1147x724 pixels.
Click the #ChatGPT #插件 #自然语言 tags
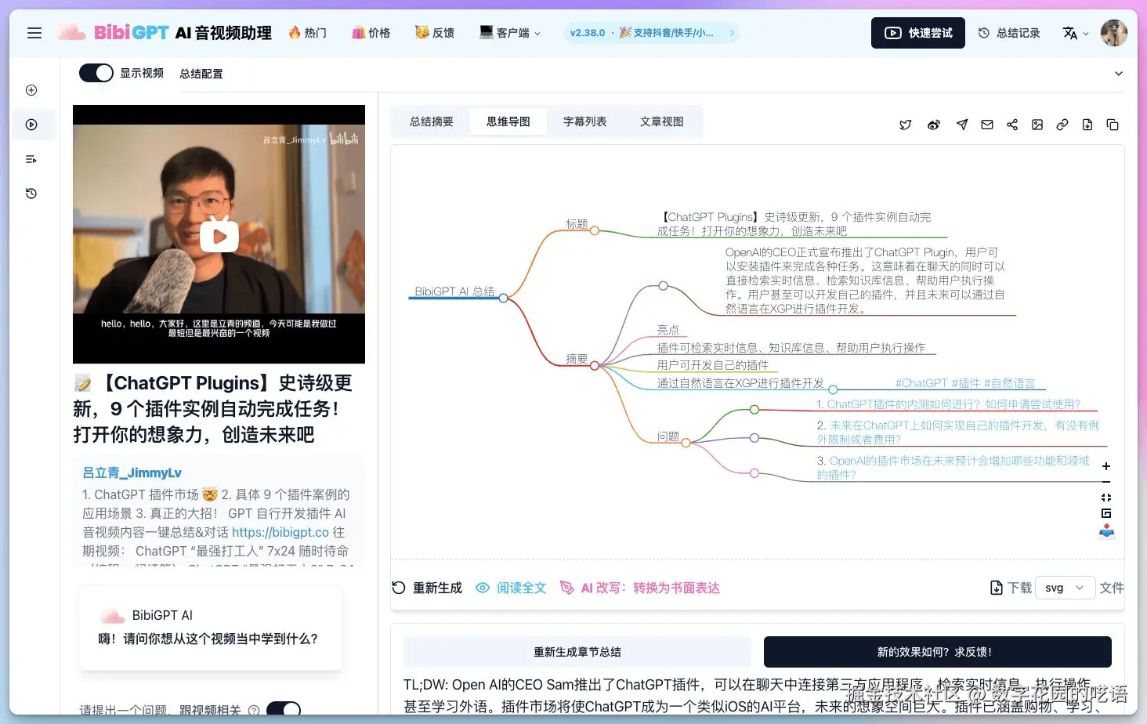tap(965, 383)
